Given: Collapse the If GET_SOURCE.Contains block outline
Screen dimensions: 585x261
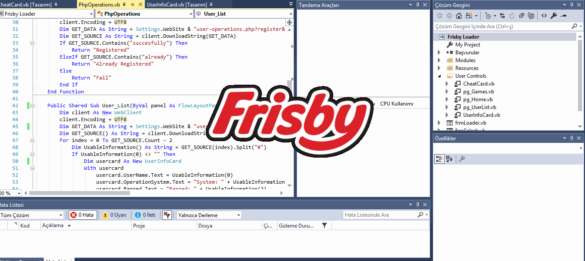Looking at the screenshot, I should [x=32, y=43].
